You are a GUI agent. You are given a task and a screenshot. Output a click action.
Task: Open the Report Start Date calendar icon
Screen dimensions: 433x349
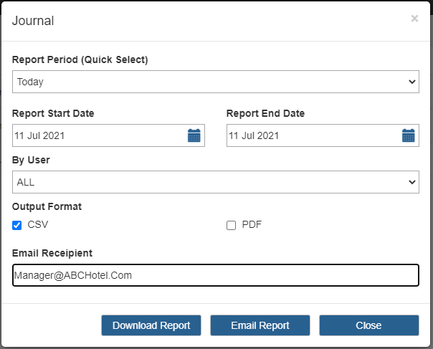194,135
